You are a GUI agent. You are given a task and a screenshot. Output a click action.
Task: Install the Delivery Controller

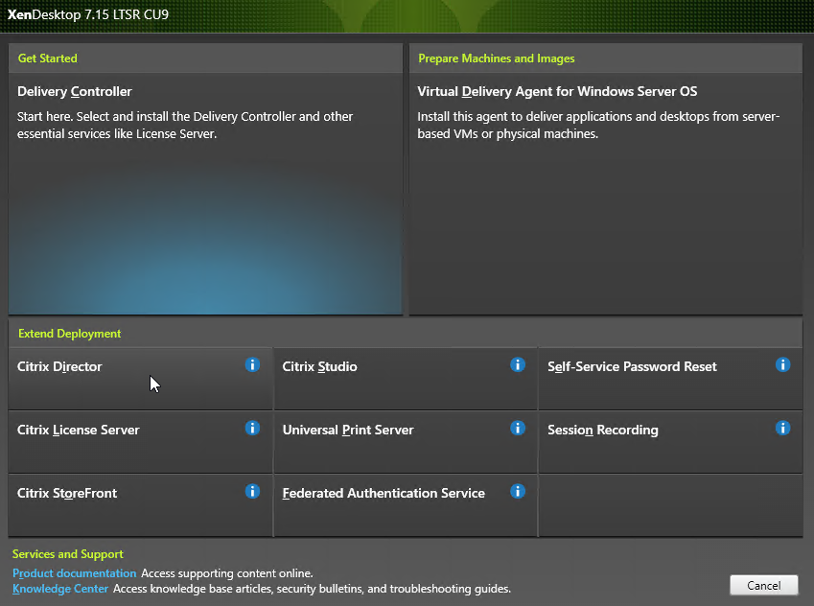coord(205,193)
